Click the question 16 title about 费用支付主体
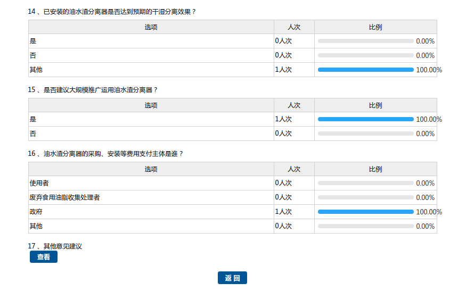Viewport: 458px width, 291px height. click(106, 153)
